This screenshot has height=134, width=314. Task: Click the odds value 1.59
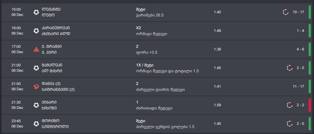pos(217,105)
